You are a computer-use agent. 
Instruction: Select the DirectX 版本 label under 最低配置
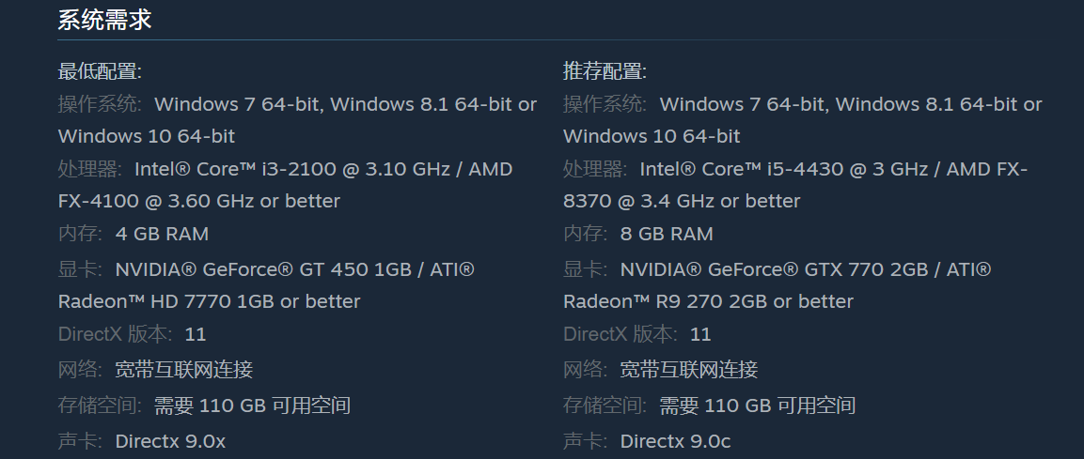116,334
